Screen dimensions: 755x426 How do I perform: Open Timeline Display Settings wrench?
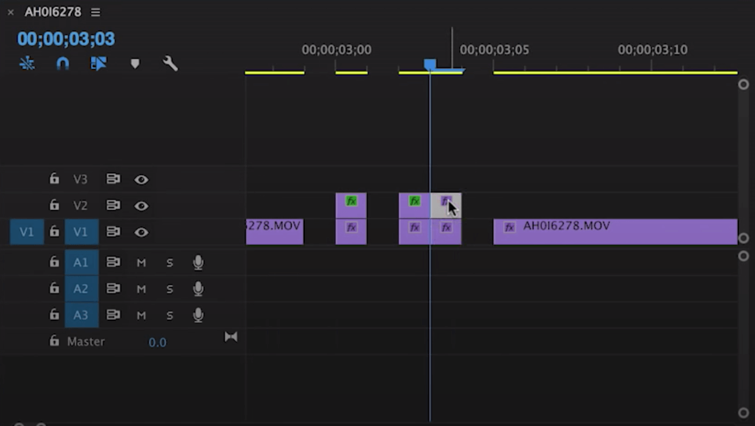point(170,63)
